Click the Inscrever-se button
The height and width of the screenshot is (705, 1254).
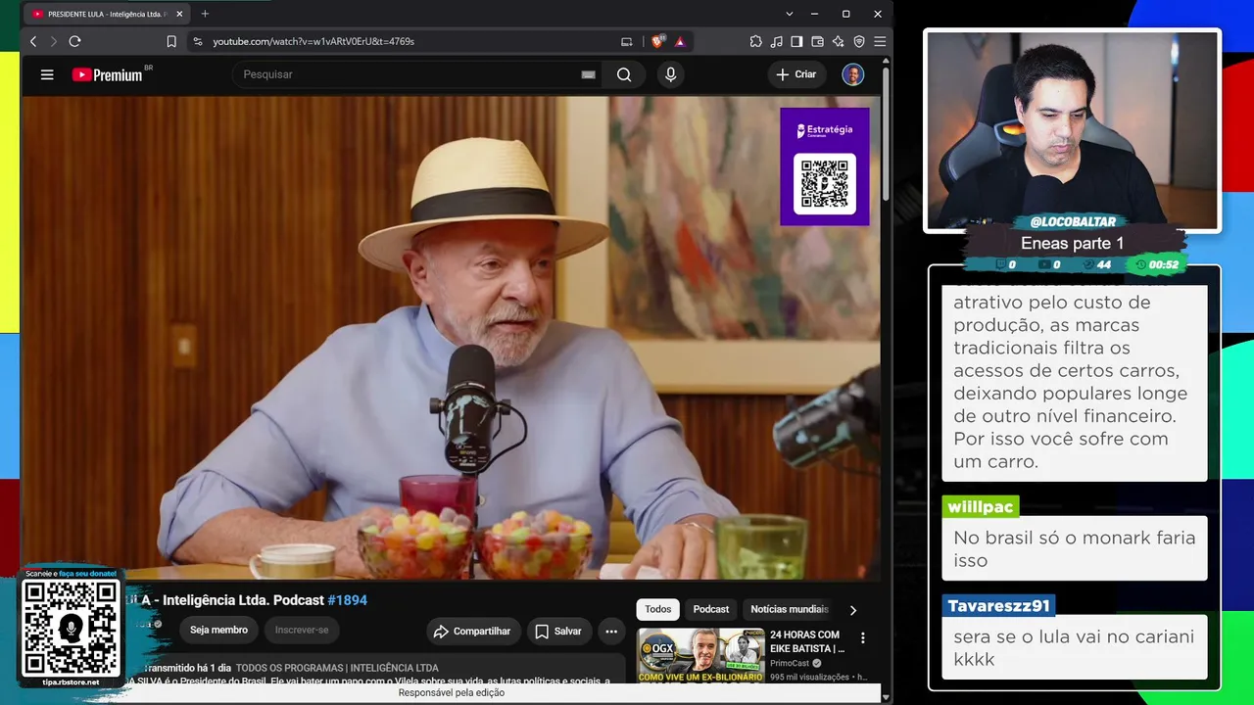[x=302, y=630]
